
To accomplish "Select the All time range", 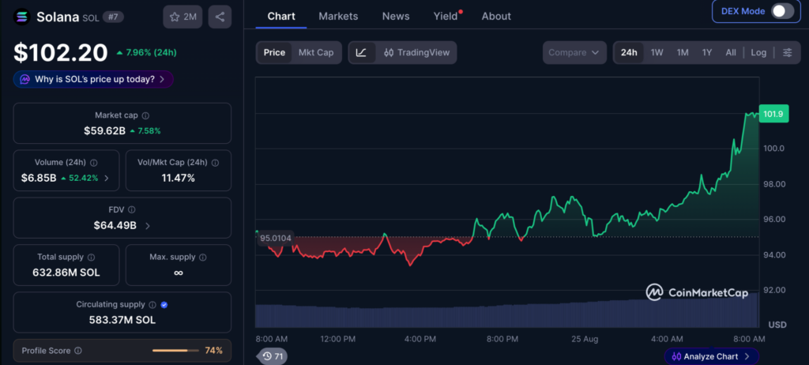I will 731,53.
